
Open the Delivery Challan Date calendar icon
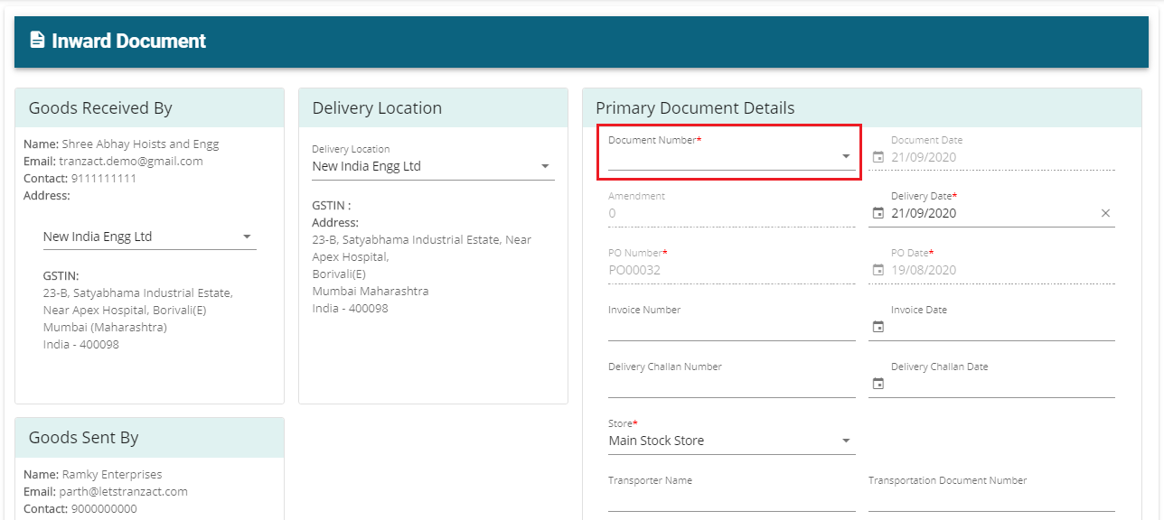(878, 384)
